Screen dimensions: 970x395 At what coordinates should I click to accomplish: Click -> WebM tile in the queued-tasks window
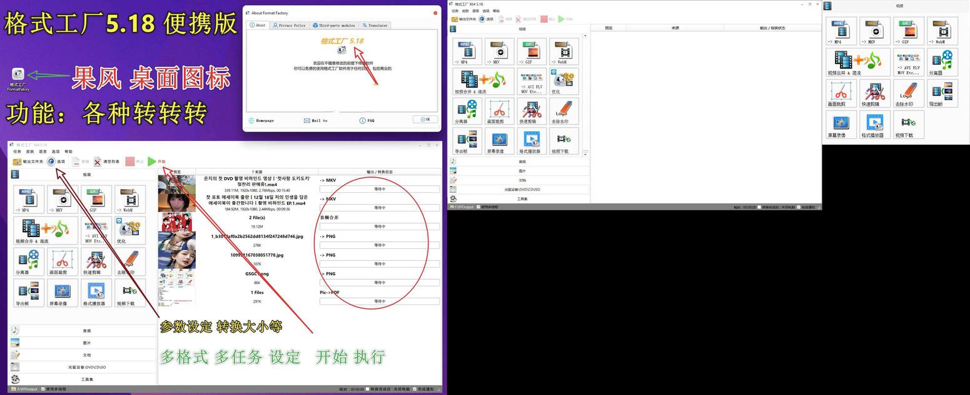click(129, 199)
